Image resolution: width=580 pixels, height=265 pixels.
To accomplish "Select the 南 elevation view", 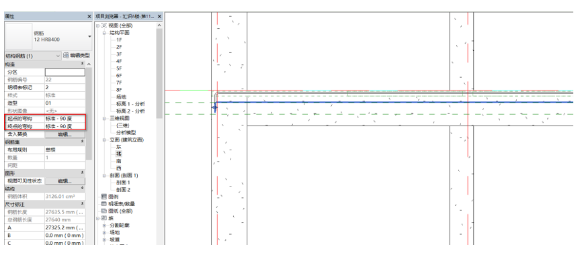I will (x=119, y=161).
